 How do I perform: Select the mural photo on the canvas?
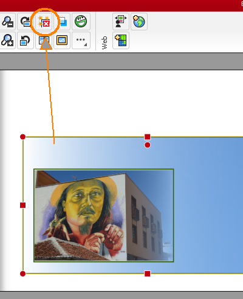[x=104, y=215]
